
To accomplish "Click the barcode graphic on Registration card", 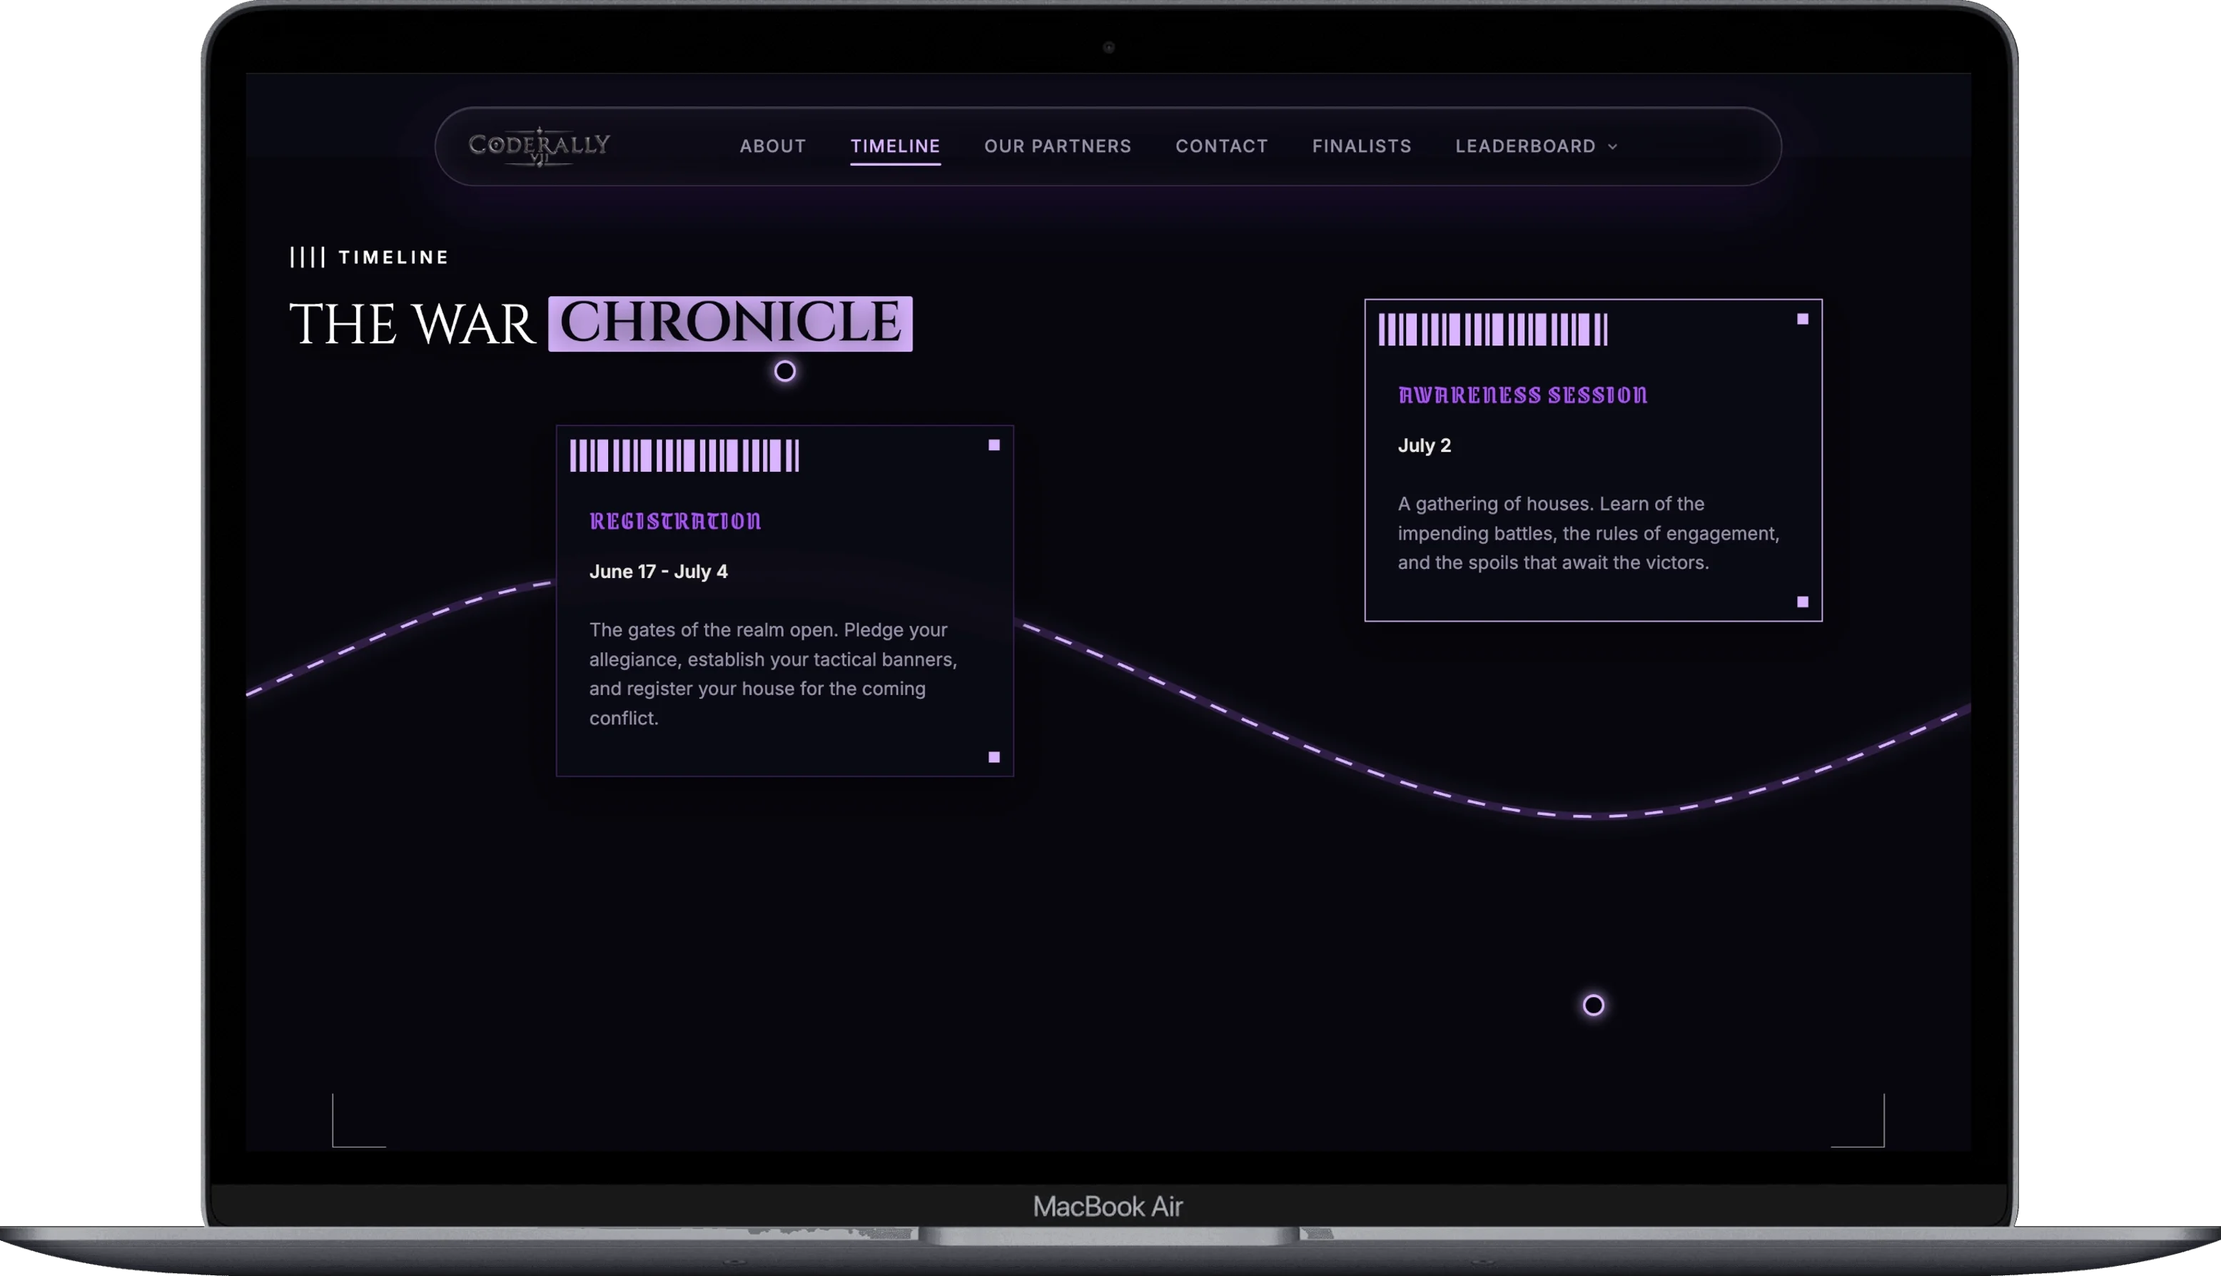I will [684, 456].
